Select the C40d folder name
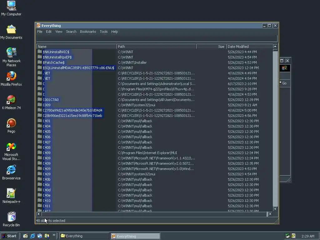320x240 pixels. point(47,190)
